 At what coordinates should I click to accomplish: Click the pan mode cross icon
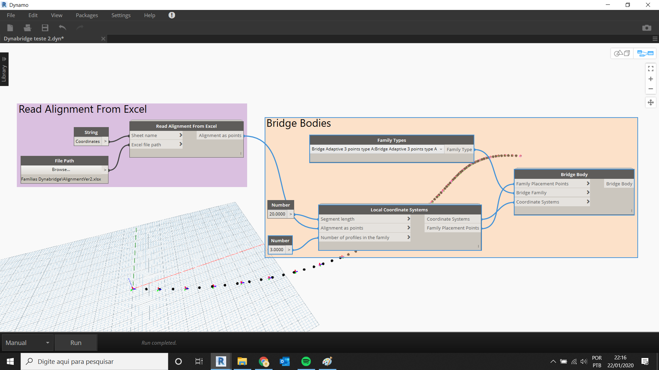pyautogui.click(x=650, y=102)
